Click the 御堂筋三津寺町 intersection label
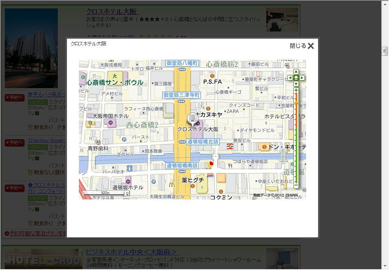This screenshot has width=389, height=270. coord(182,95)
